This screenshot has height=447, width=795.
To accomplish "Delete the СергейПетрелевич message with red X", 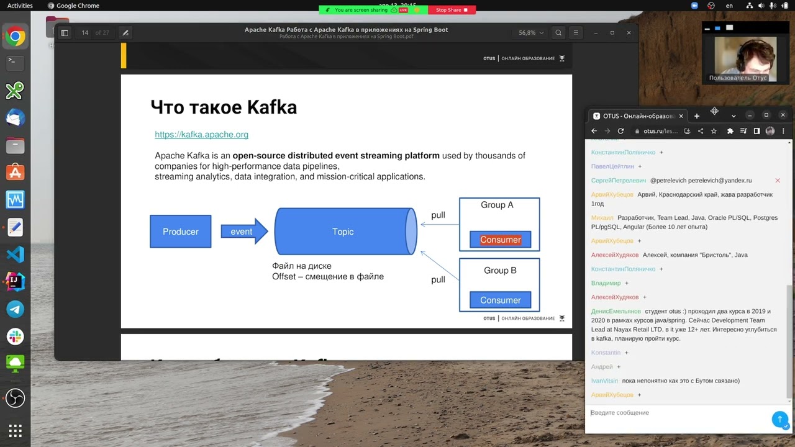I will 778,181.
